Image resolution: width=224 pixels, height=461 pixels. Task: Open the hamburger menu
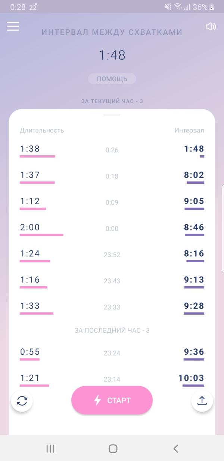pos(13,26)
